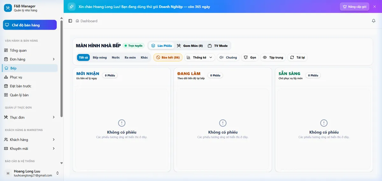Open Chế độ bán hàng mode
The image size is (382, 181).
30,25
